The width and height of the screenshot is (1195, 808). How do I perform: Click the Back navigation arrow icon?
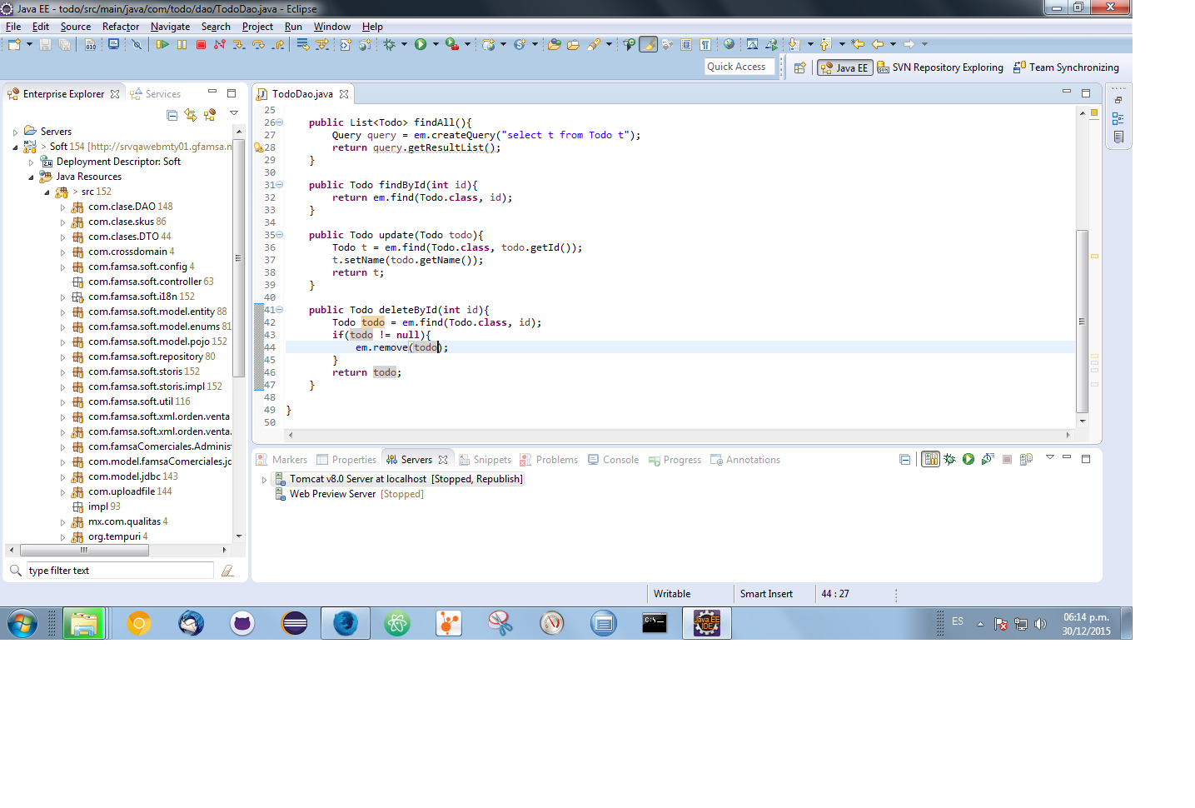click(x=878, y=44)
